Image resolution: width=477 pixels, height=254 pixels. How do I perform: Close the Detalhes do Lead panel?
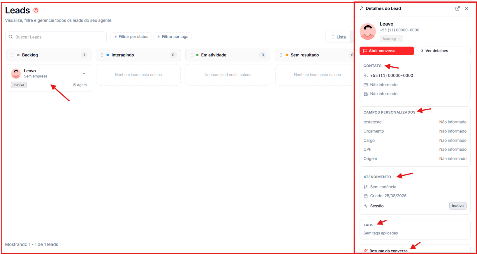point(467,8)
